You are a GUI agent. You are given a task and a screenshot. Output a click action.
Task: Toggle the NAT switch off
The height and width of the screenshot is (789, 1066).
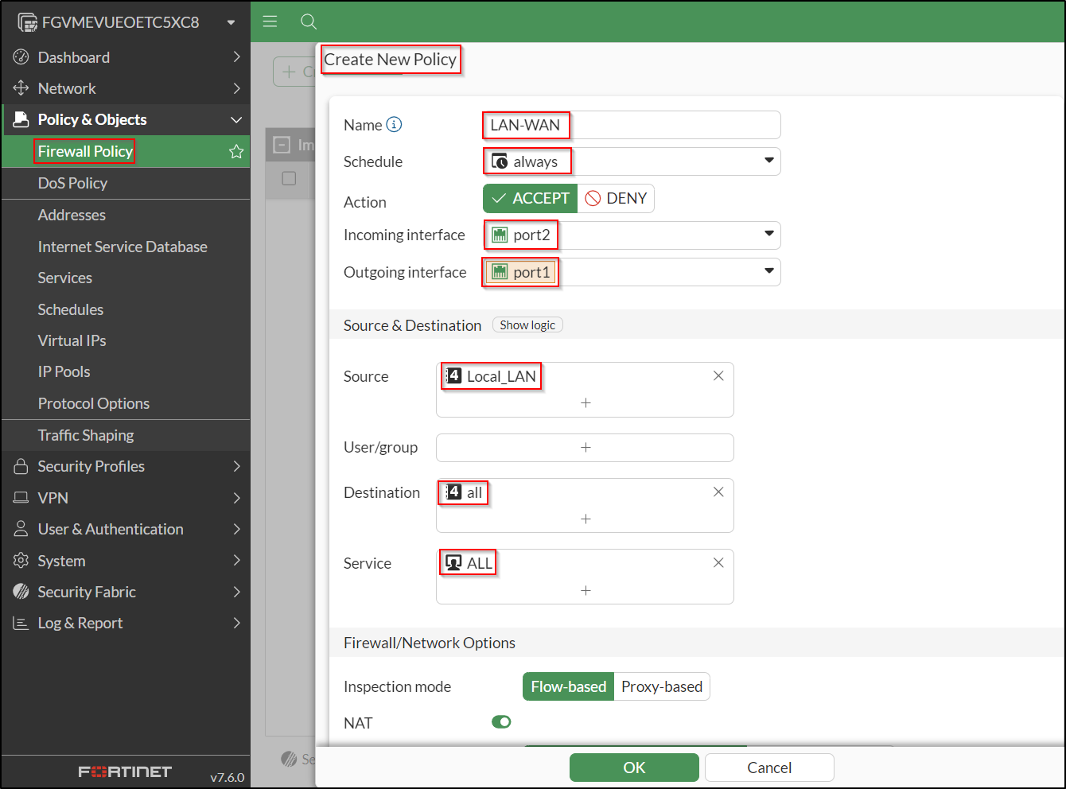click(501, 722)
